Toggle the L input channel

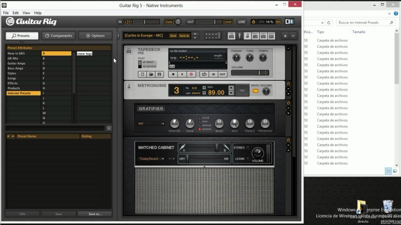pos(126,22)
